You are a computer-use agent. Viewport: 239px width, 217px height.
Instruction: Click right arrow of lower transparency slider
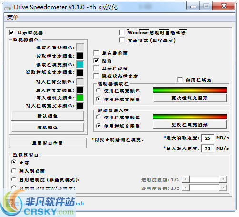pos(223,188)
